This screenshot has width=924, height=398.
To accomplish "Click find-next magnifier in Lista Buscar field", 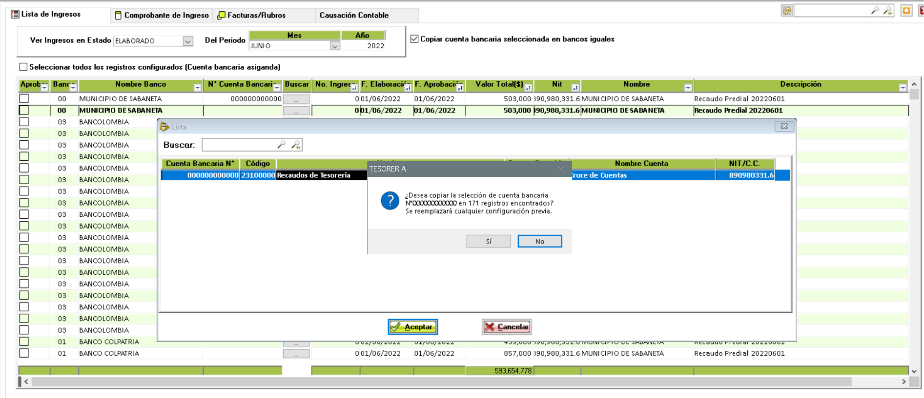I will [296, 145].
